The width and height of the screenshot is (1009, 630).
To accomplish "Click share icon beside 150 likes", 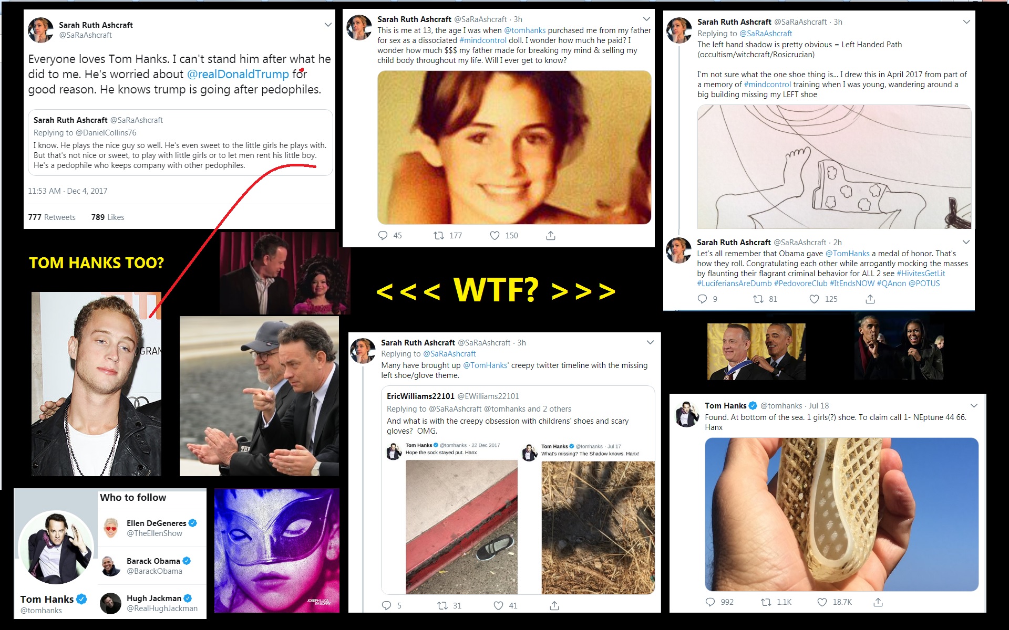I will [x=551, y=236].
